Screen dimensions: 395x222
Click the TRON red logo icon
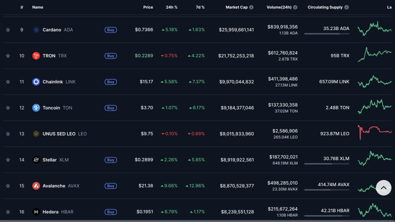[36, 55]
